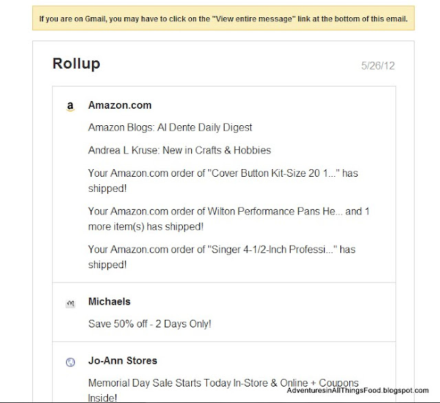
Task: Click the Gmail view entire message notice
Action: pyautogui.click(x=223, y=19)
